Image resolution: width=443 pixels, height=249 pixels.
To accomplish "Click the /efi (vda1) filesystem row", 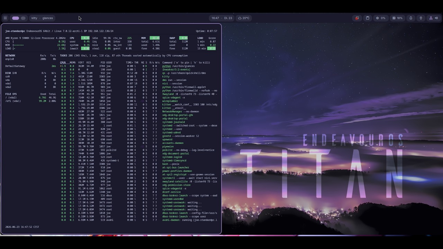I will click(30, 101).
